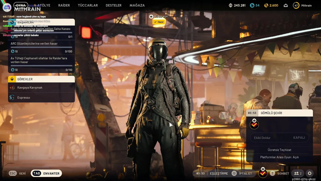The image size is (321, 181).
Task: Click the EŞLEŞTİRME matchmaking status label
Action: [x=219, y=173]
